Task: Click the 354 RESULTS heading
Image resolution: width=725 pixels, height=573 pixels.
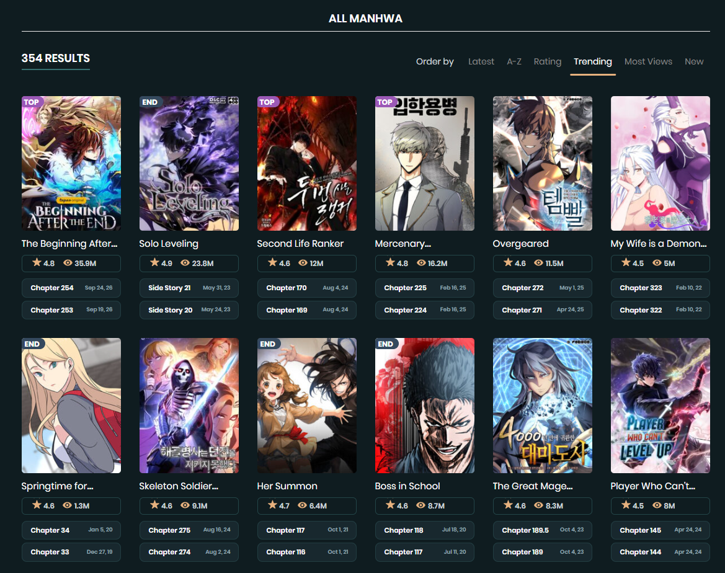Action: [x=55, y=58]
